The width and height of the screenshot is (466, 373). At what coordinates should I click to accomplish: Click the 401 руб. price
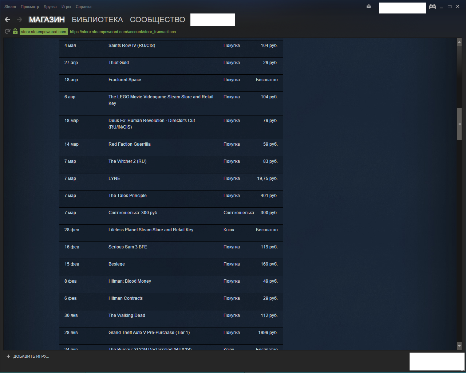269,196
